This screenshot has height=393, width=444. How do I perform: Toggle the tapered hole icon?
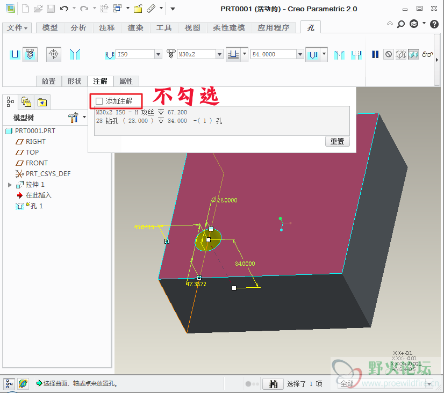point(75,54)
